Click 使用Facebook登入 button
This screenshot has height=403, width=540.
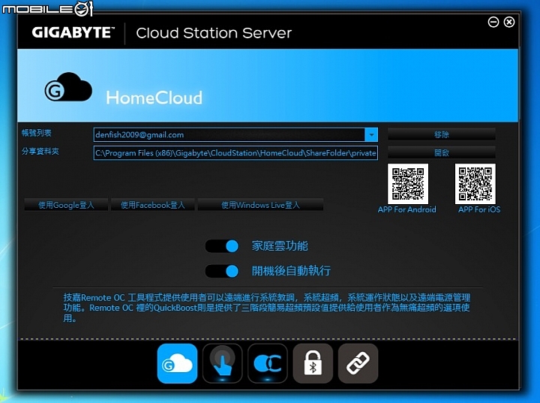point(152,205)
